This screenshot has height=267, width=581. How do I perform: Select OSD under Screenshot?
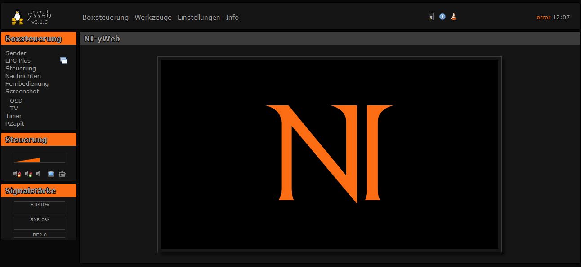(x=16, y=101)
